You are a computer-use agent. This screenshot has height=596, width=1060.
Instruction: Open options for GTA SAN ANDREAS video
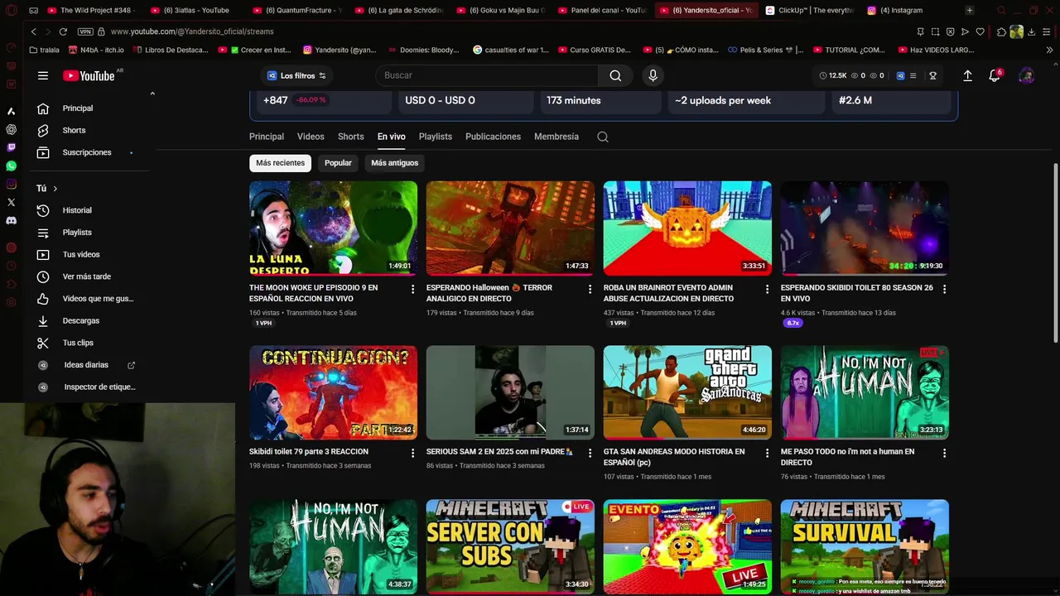tap(767, 453)
